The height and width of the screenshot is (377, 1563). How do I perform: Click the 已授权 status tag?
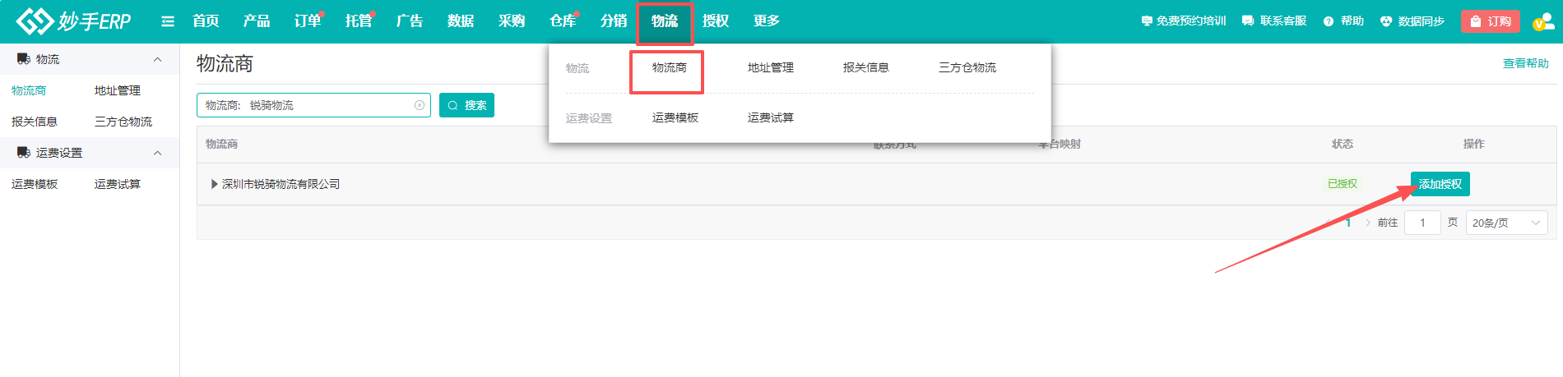tap(1343, 184)
